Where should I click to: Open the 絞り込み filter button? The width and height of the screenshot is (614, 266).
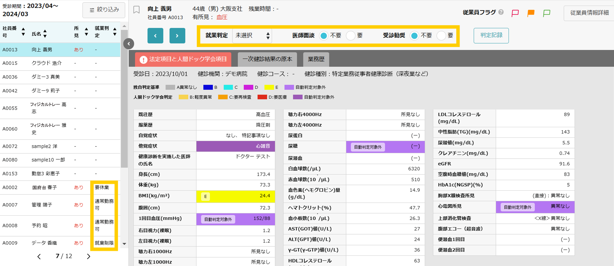point(104,10)
